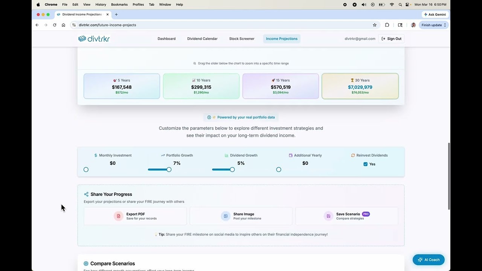Click the Additional Yearly calendar icon

pyautogui.click(x=291, y=155)
